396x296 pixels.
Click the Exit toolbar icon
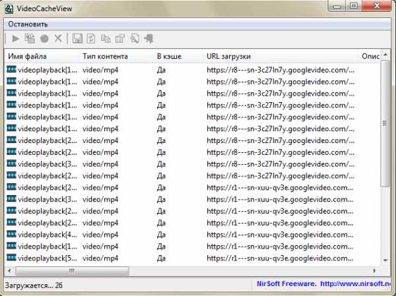148,39
